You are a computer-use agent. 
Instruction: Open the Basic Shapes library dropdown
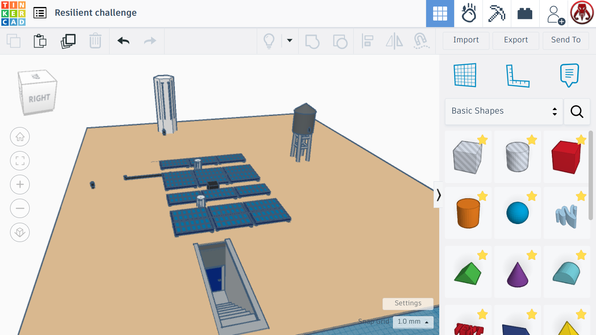pyautogui.click(x=504, y=111)
